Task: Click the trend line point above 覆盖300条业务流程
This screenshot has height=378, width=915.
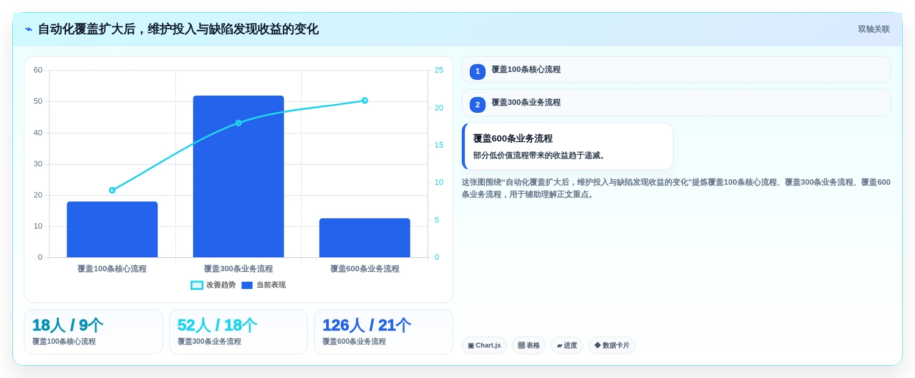Action: coord(238,123)
